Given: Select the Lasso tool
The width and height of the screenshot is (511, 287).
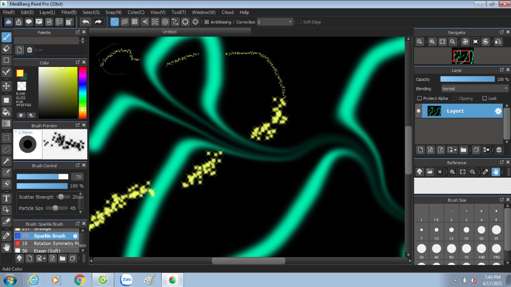Looking at the screenshot, I should 6,149.
